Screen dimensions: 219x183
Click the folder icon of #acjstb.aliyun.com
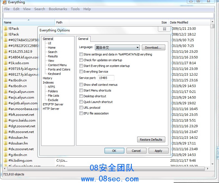[x=5, y=103]
